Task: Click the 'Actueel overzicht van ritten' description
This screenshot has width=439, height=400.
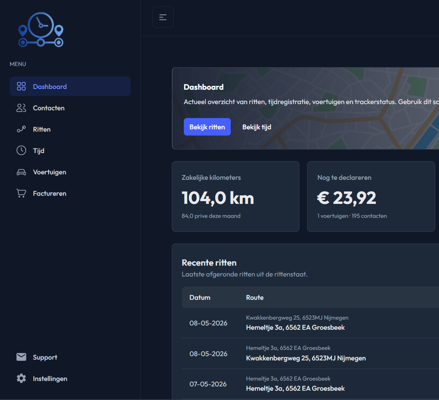Action: pyautogui.click(x=311, y=102)
